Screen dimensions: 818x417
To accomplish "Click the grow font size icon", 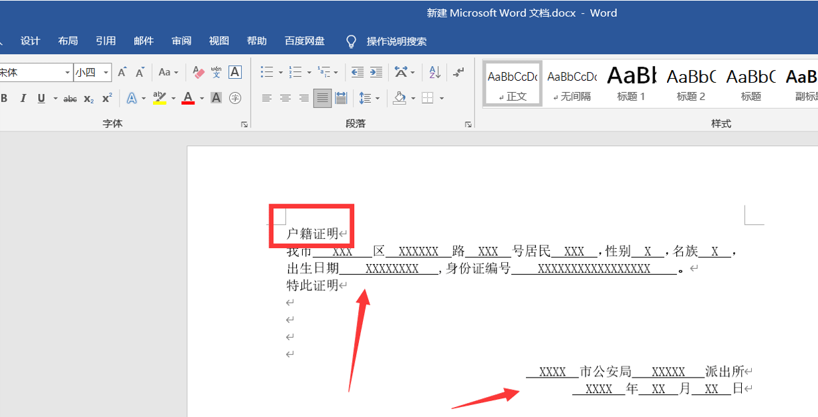I will (x=122, y=72).
